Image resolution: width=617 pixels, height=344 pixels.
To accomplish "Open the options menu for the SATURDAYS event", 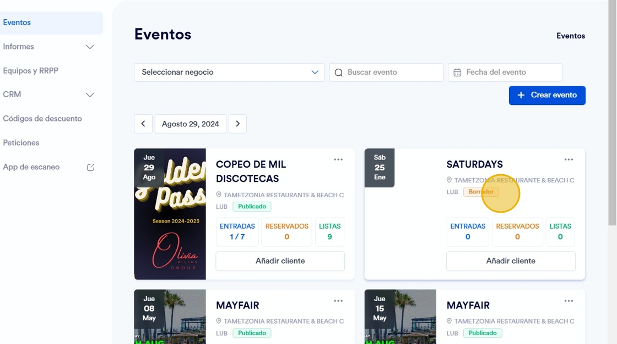I will pos(569,159).
